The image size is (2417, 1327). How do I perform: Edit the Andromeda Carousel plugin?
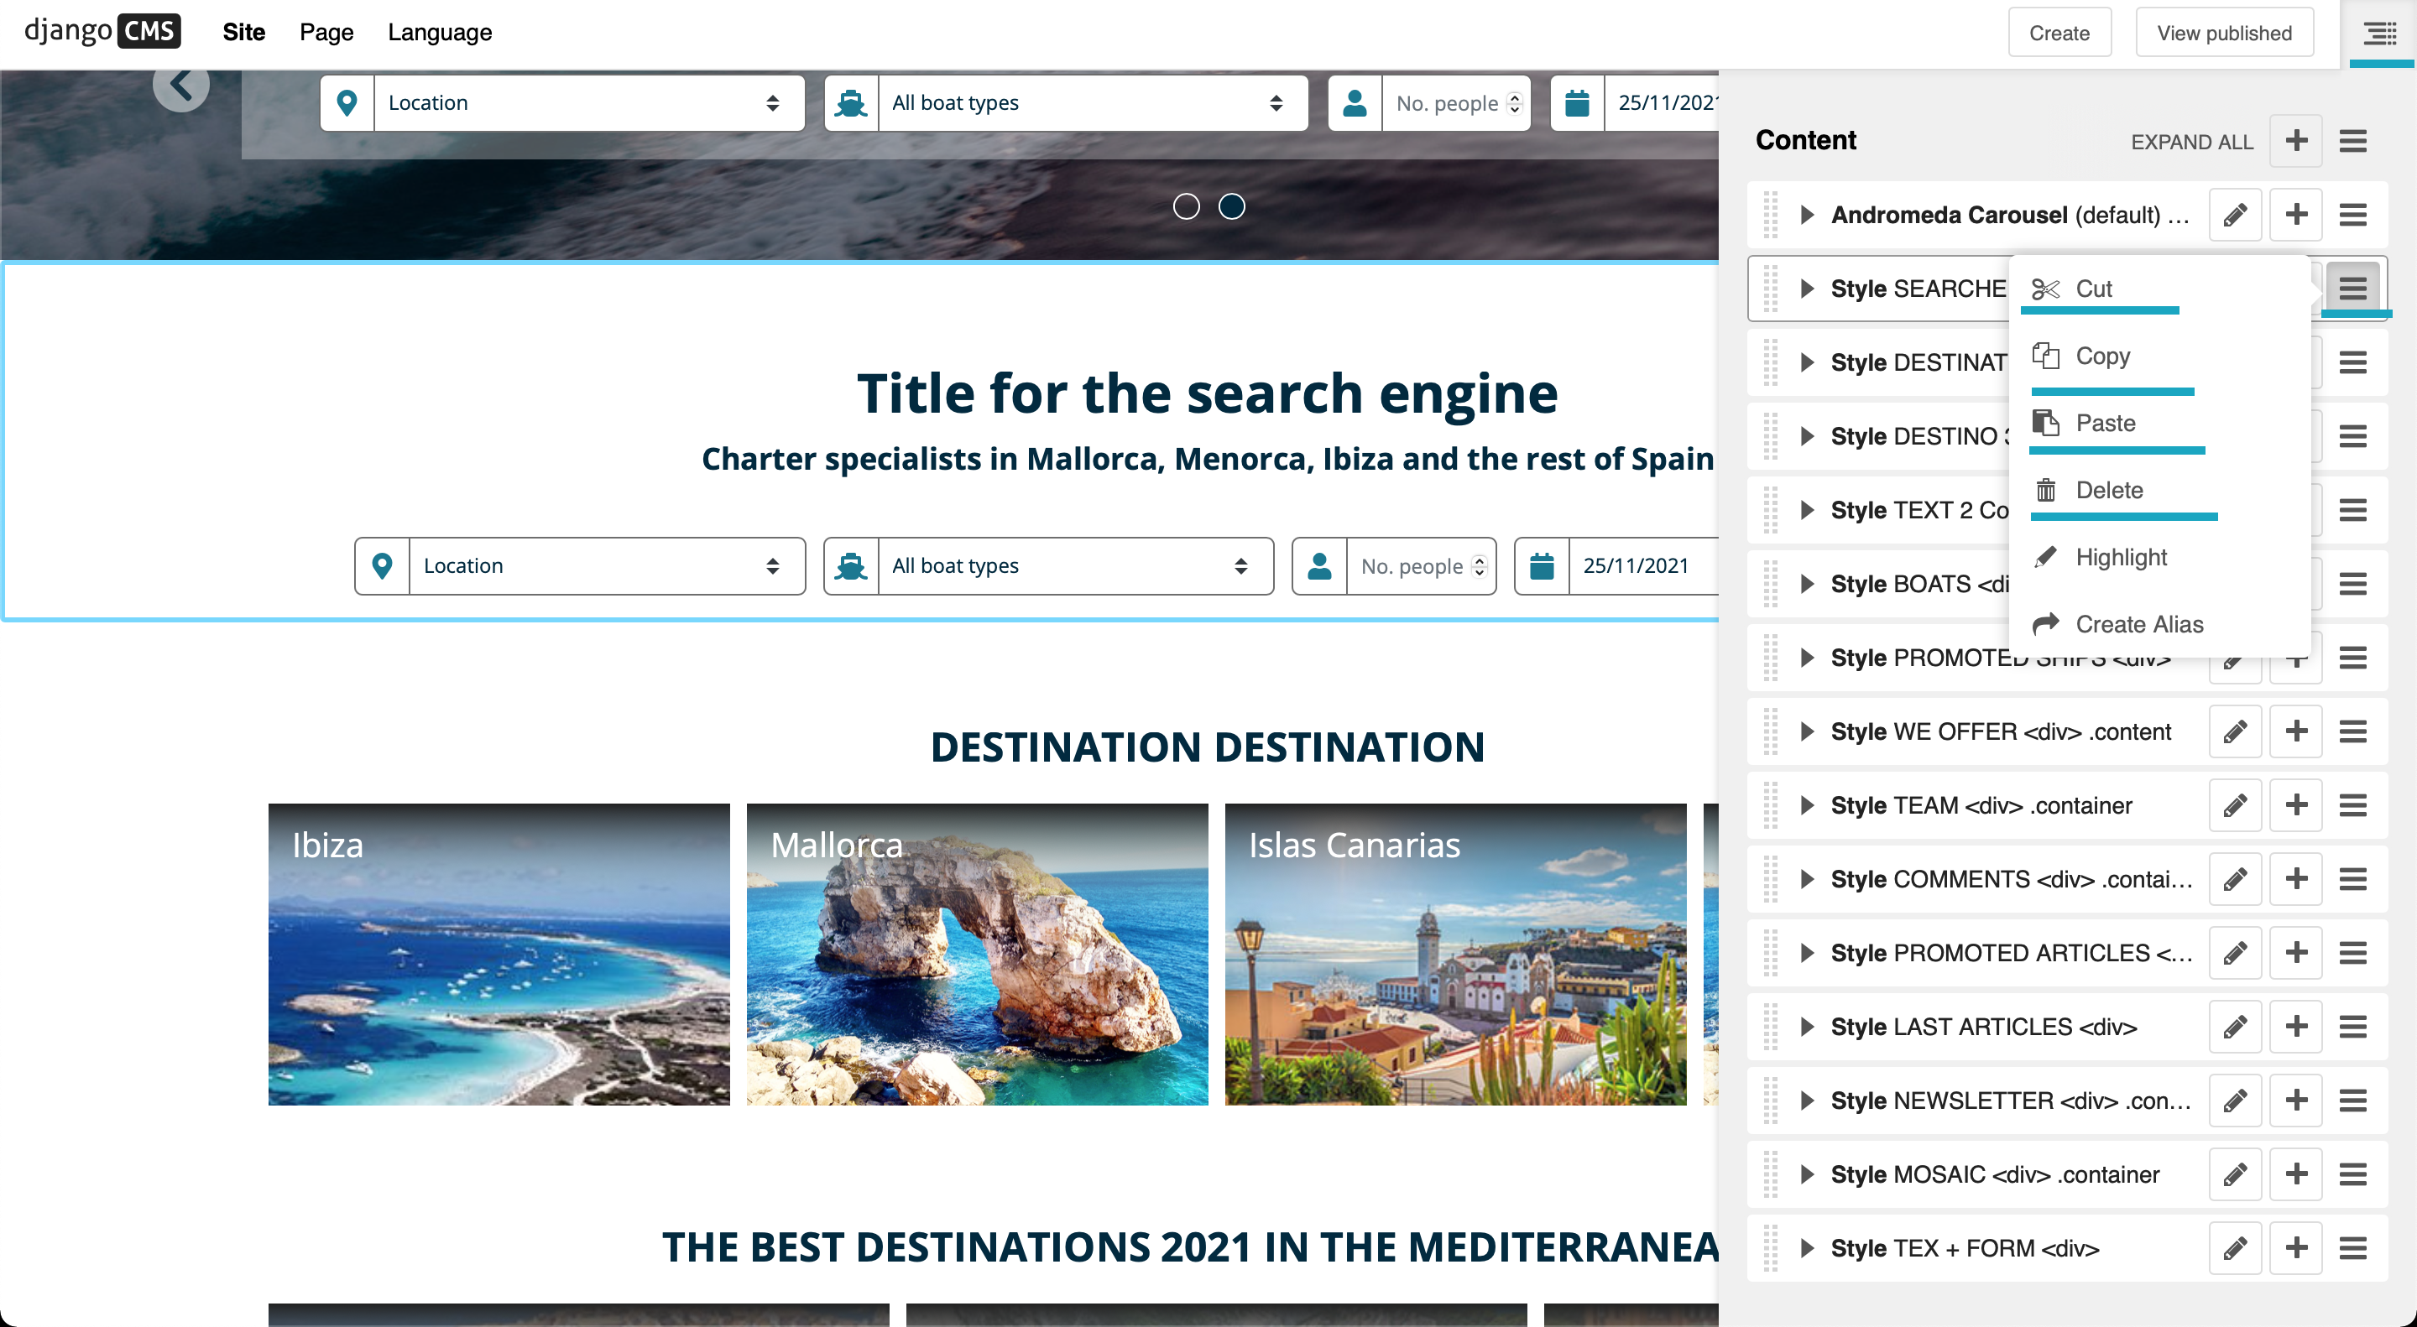click(2235, 215)
